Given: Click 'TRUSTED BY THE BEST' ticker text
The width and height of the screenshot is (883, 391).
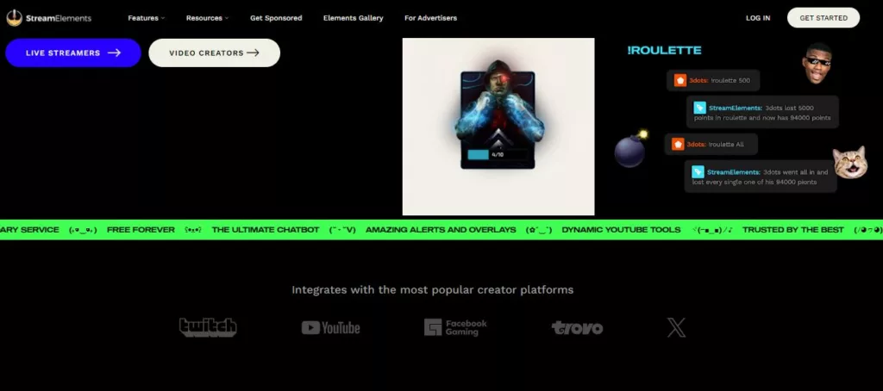Looking at the screenshot, I should 793,230.
